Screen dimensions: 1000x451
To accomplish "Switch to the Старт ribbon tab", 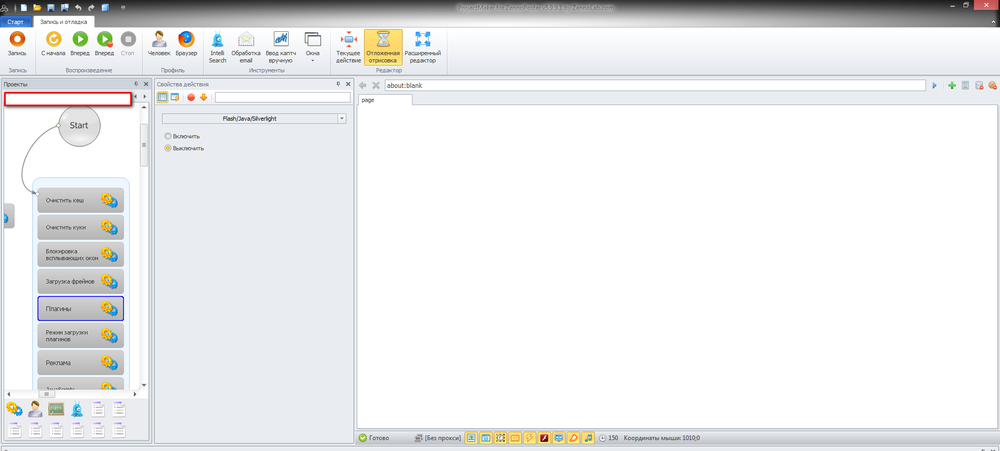I will 16,22.
